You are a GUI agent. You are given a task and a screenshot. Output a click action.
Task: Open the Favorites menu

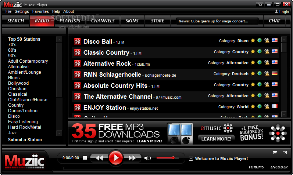pyautogui.click(x=40, y=12)
